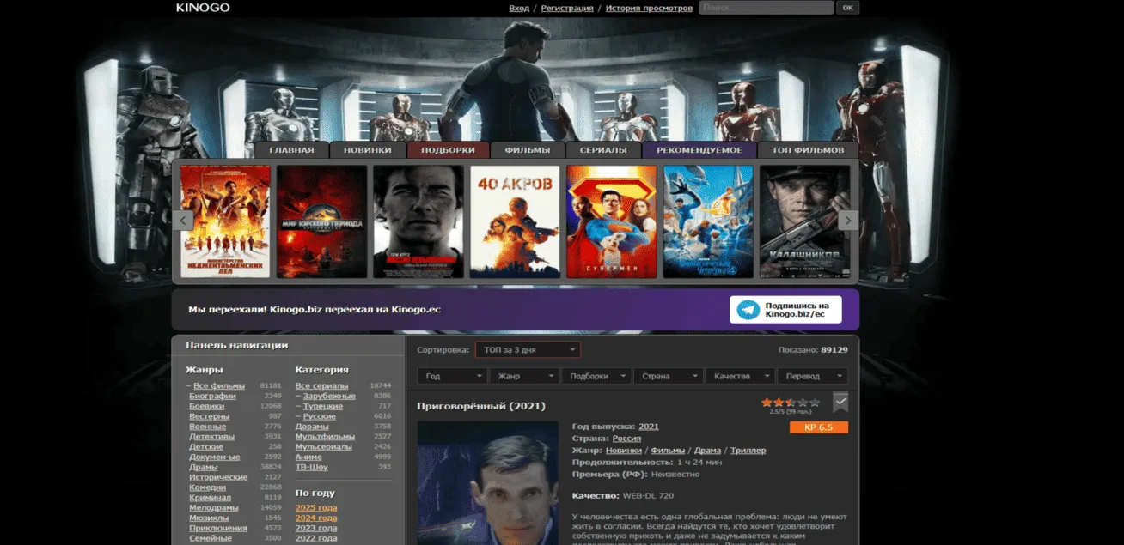
Task: Open the Министерство неджентльменских дел poster
Action: pyautogui.click(x=225, y=221)
